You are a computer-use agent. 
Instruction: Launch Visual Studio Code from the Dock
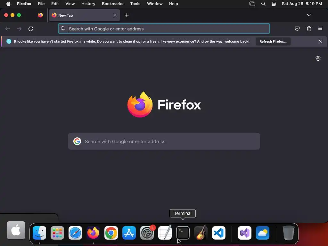[219, 233]
